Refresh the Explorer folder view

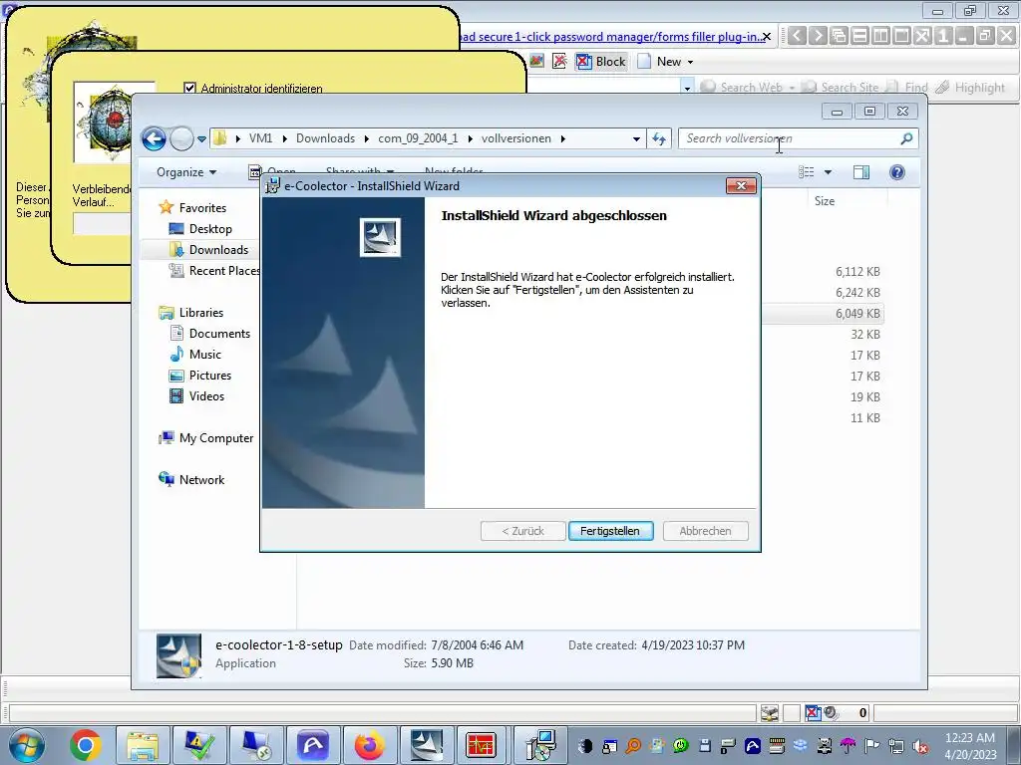pyautogui.click(x=659, y=138)
